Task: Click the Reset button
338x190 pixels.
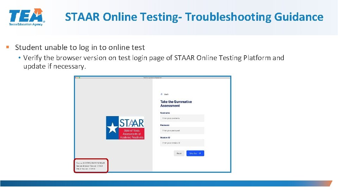Action: [x=179, y=153]
